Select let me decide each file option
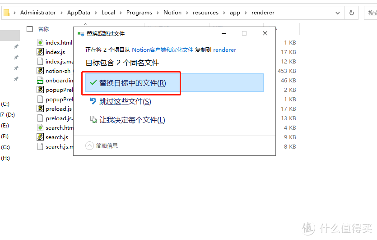The width and height of the screenshot is (377, 240). point(127,120)
